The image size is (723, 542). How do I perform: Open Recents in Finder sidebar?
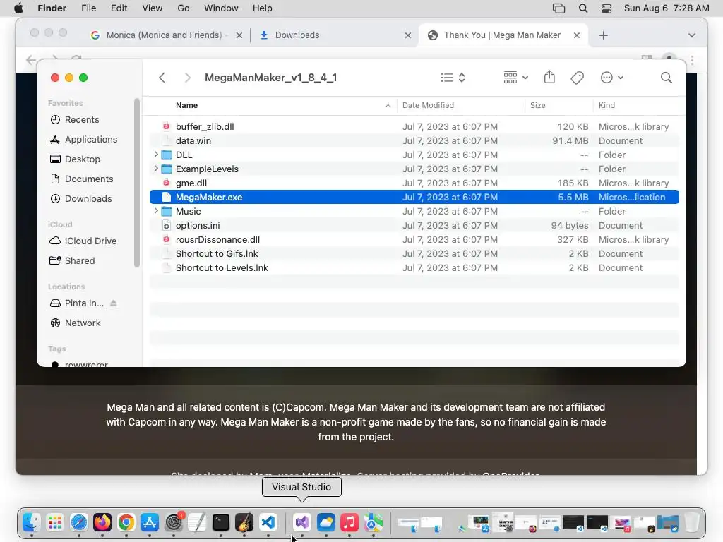point(82,119)
